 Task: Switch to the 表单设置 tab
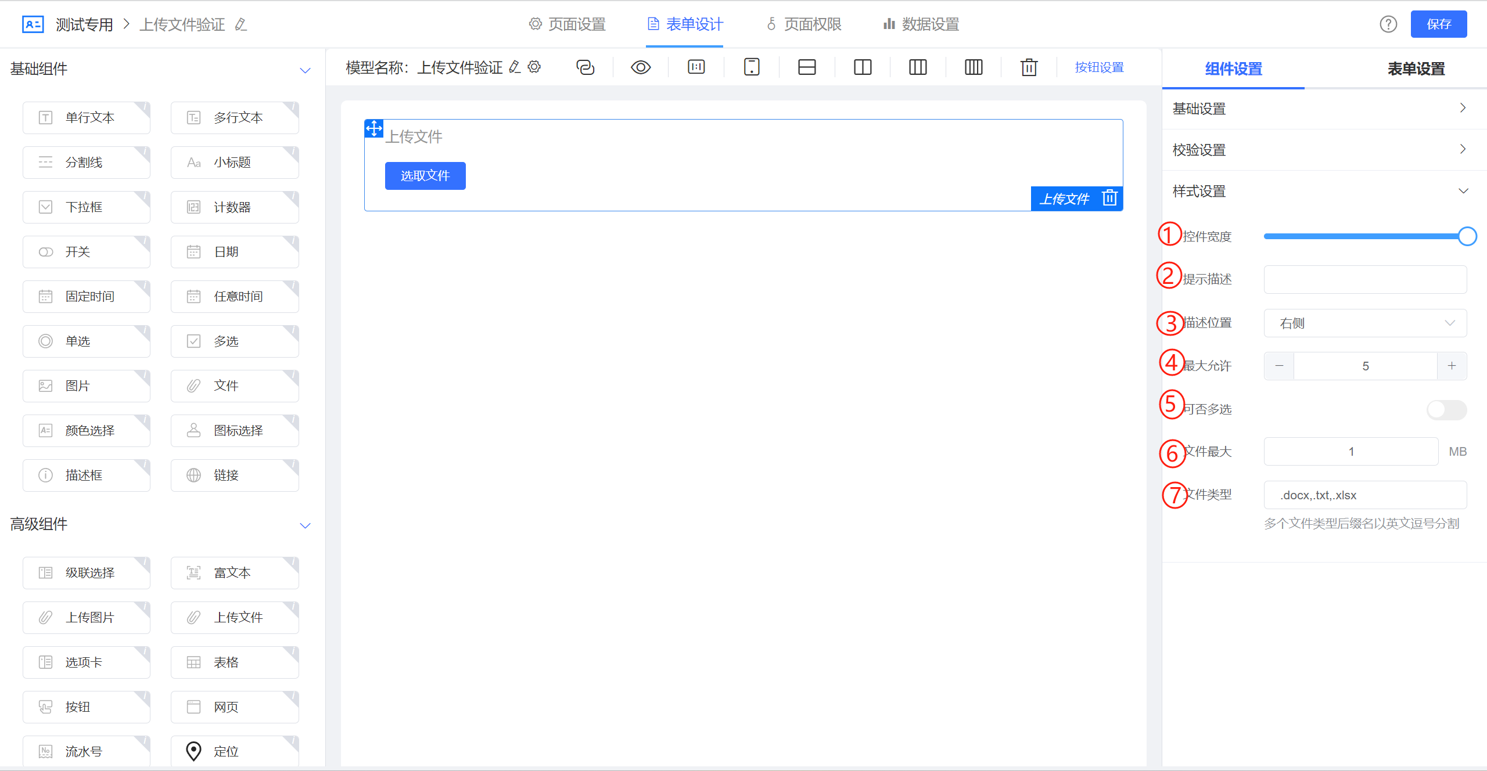1416,69
